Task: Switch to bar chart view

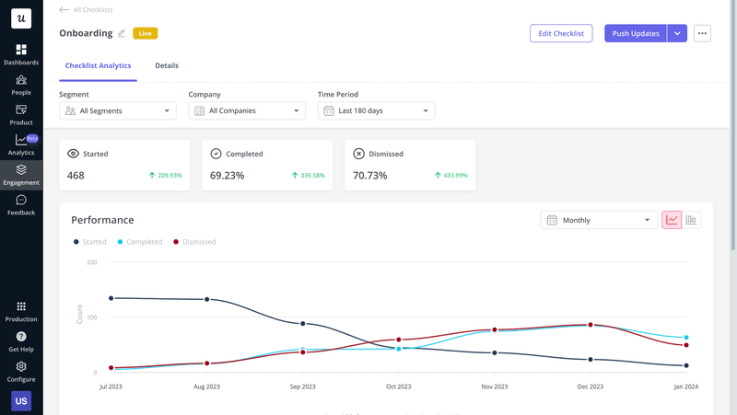Action: [691, 220]
